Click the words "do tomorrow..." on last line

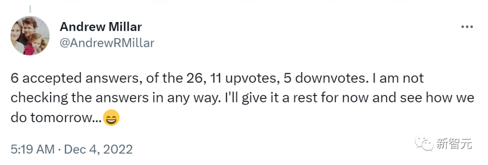[56, 119]
